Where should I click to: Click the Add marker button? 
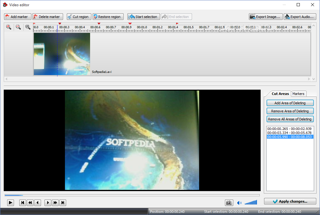[17, 17]
